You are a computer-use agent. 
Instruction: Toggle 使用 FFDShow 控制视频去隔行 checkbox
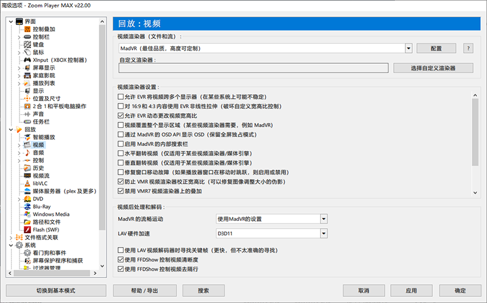120,269
